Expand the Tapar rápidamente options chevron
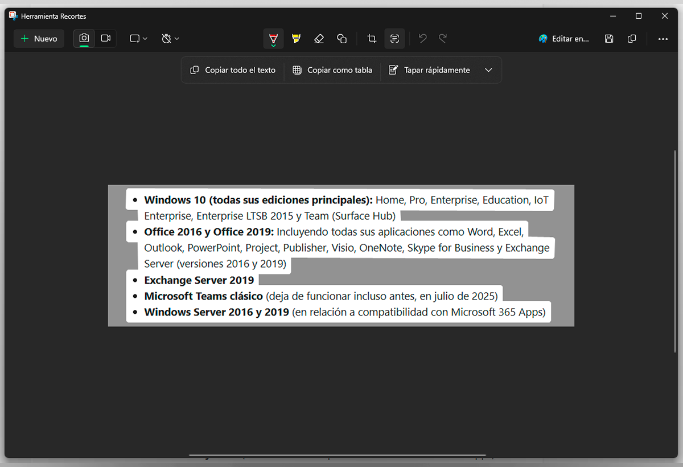 488,70
